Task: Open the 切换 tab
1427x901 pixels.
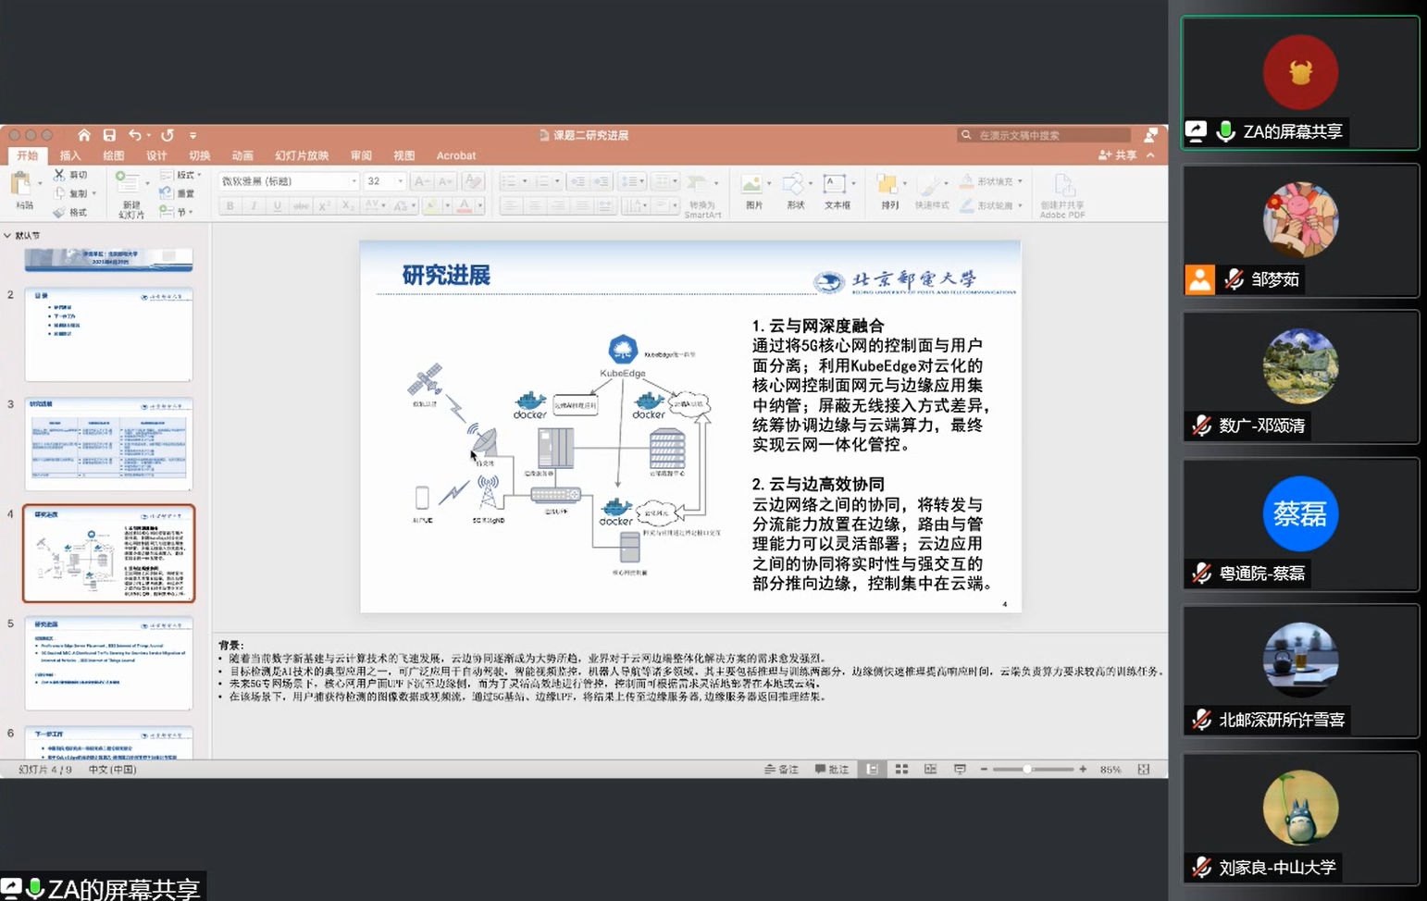Action: (200, 155)
